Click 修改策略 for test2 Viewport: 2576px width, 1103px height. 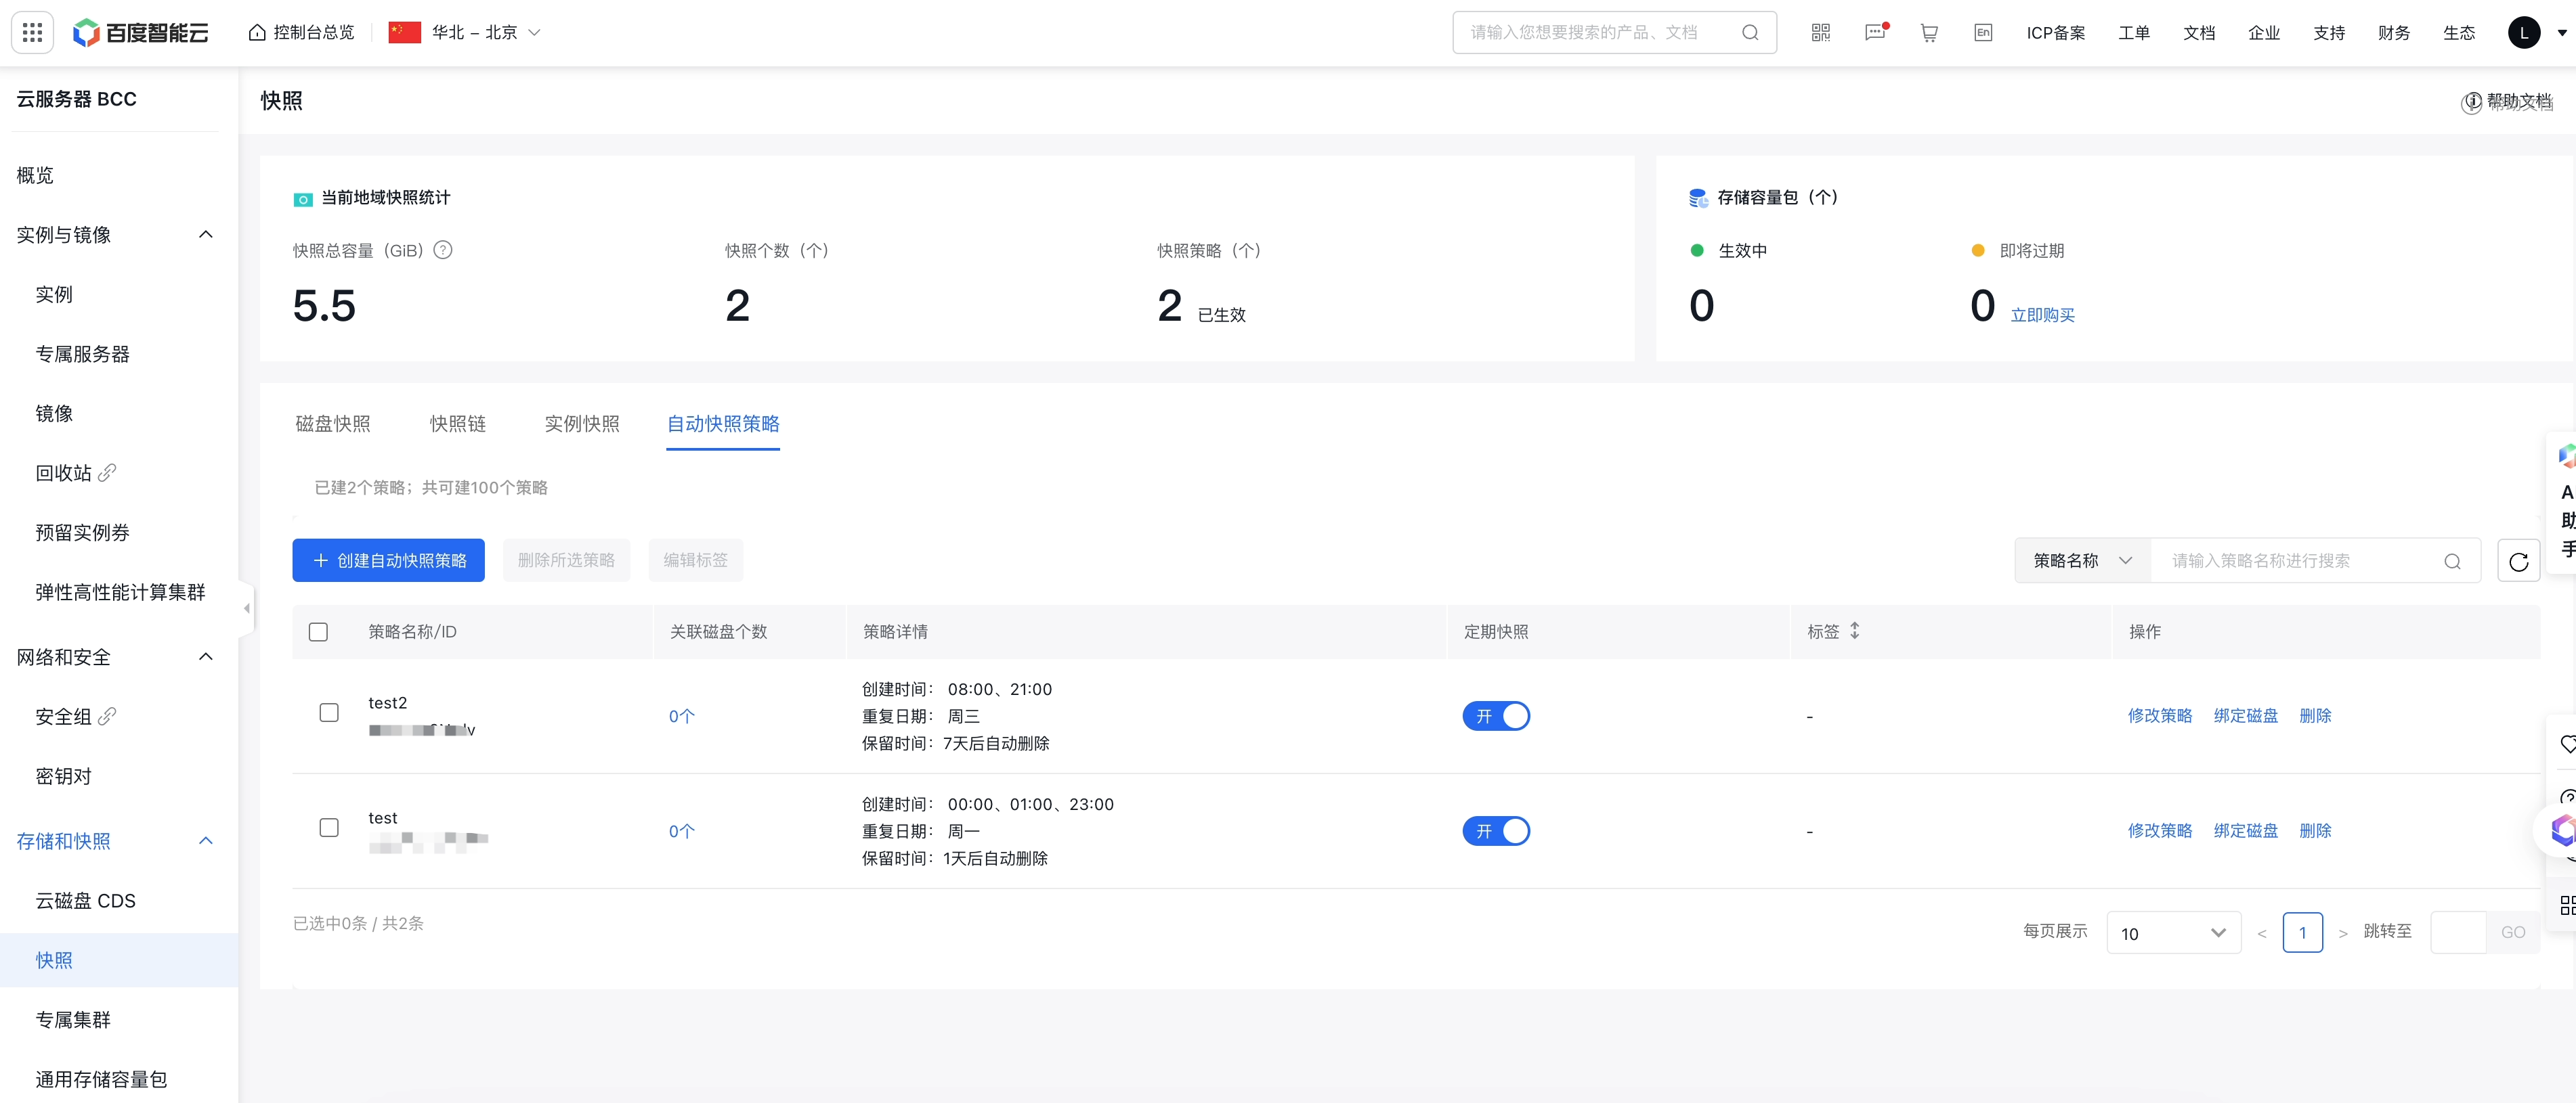coord(2159,715)
